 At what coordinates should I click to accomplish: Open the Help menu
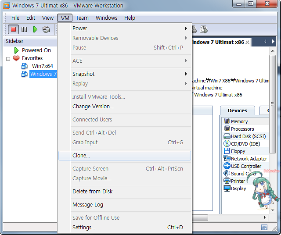tap(130, 18)
